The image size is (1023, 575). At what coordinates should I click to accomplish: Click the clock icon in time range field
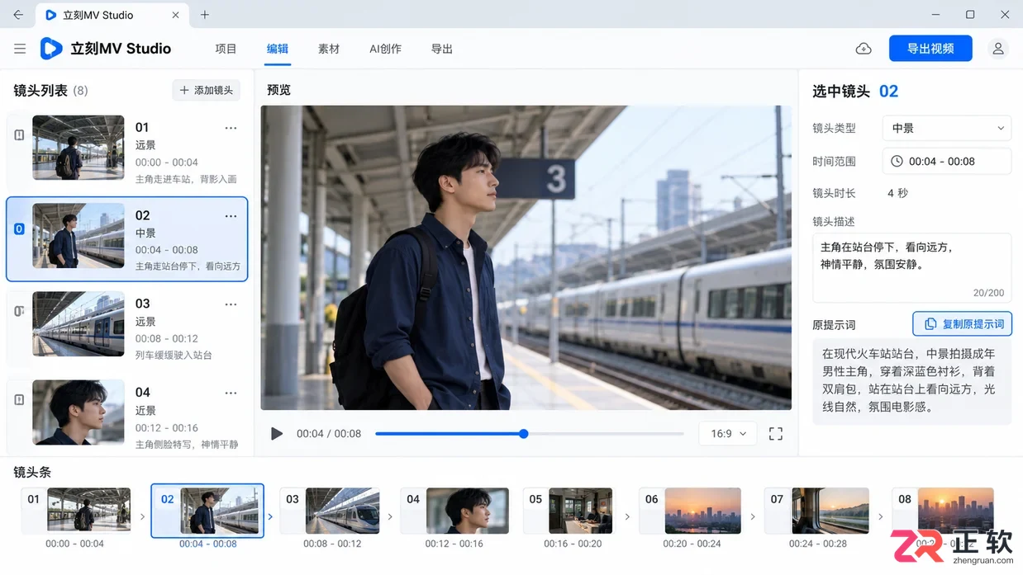click(x=897, y=162)
